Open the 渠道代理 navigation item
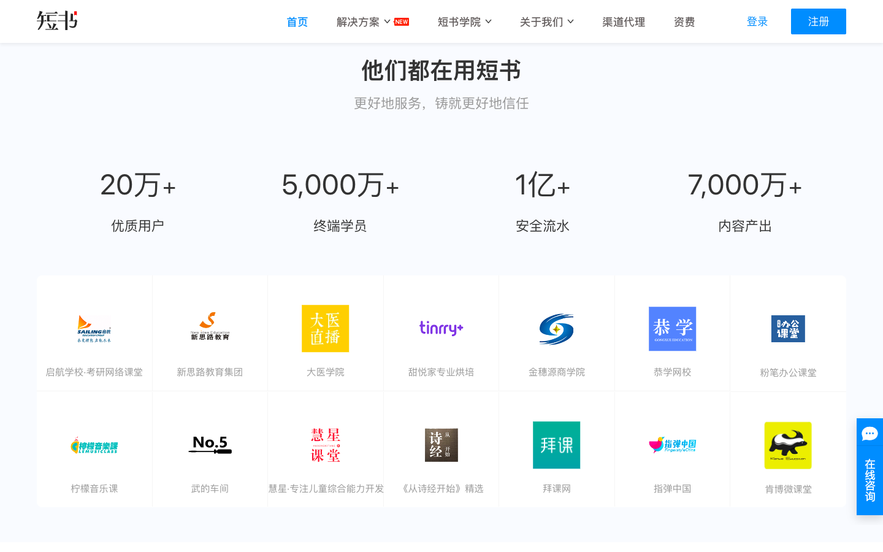 pyautogui.click(x=624, y=21)
